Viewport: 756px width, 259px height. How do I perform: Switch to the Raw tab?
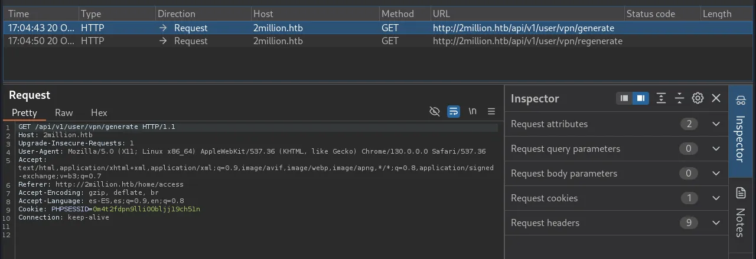[64, 112]
